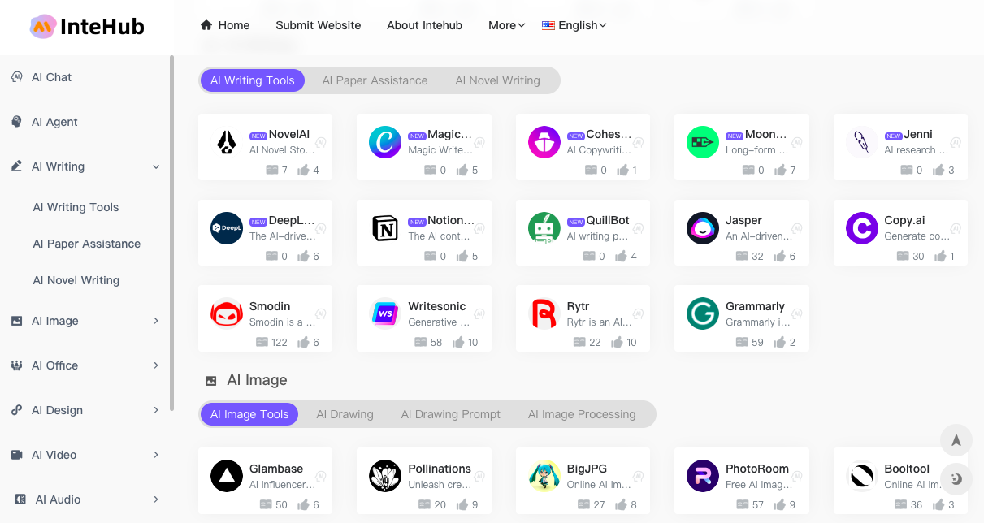Screen dimensions: 984x523
Task: Select the AI Writing Tools tab
Action: 253,80
